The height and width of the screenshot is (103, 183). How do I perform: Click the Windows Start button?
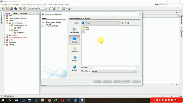3,100
